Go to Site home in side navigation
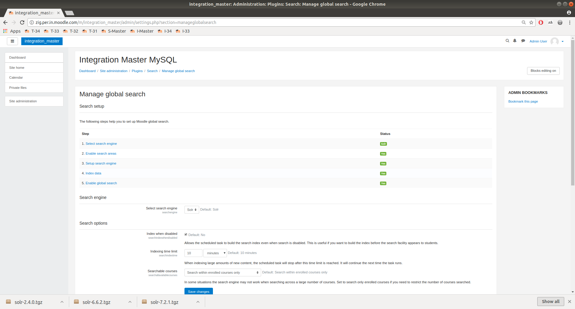 [x=34, y=68]
